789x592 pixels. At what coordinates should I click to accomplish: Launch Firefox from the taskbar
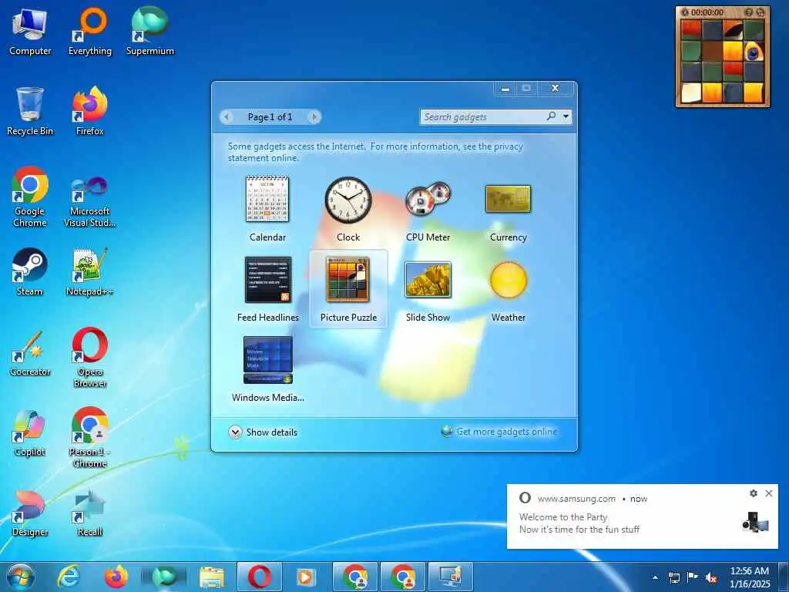(x=116, y=577)
